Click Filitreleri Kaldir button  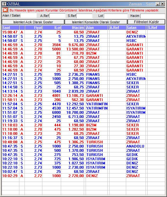(146, 22)
